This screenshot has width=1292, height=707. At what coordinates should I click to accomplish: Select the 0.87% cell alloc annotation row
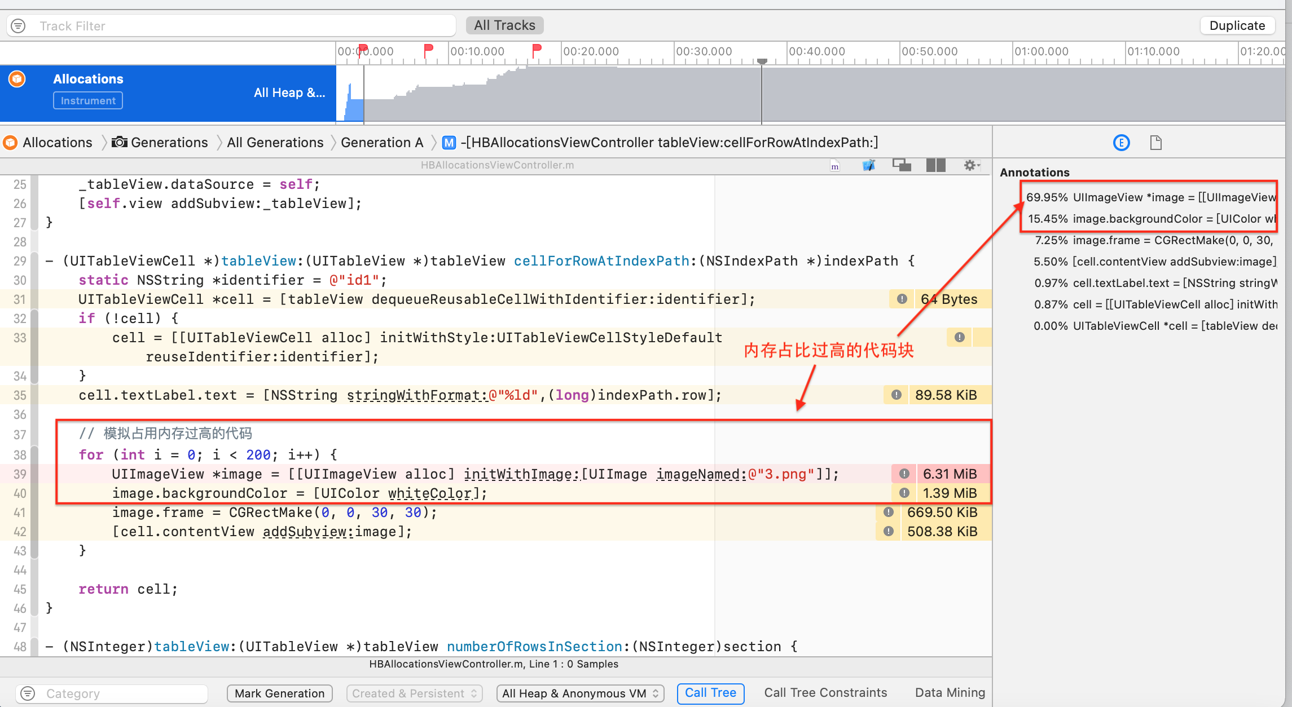click(1155, 304)
